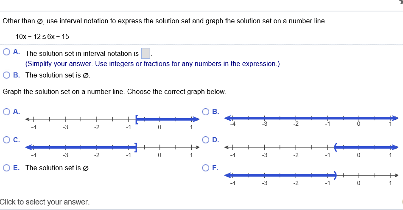403x210 pixels.
Task: Choose graph option C radio button
Action: coord(6,140)
